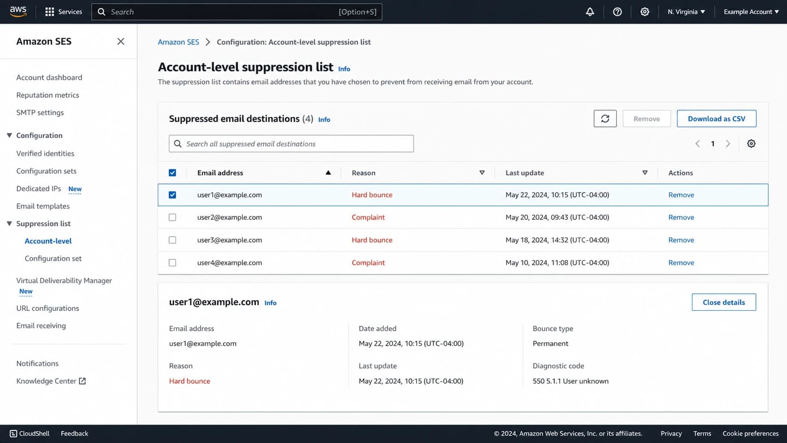The height and width of the screenshot is (443, 787).
Task: Click Close details button
Action: pyautogui.click(x=723, y=302)
